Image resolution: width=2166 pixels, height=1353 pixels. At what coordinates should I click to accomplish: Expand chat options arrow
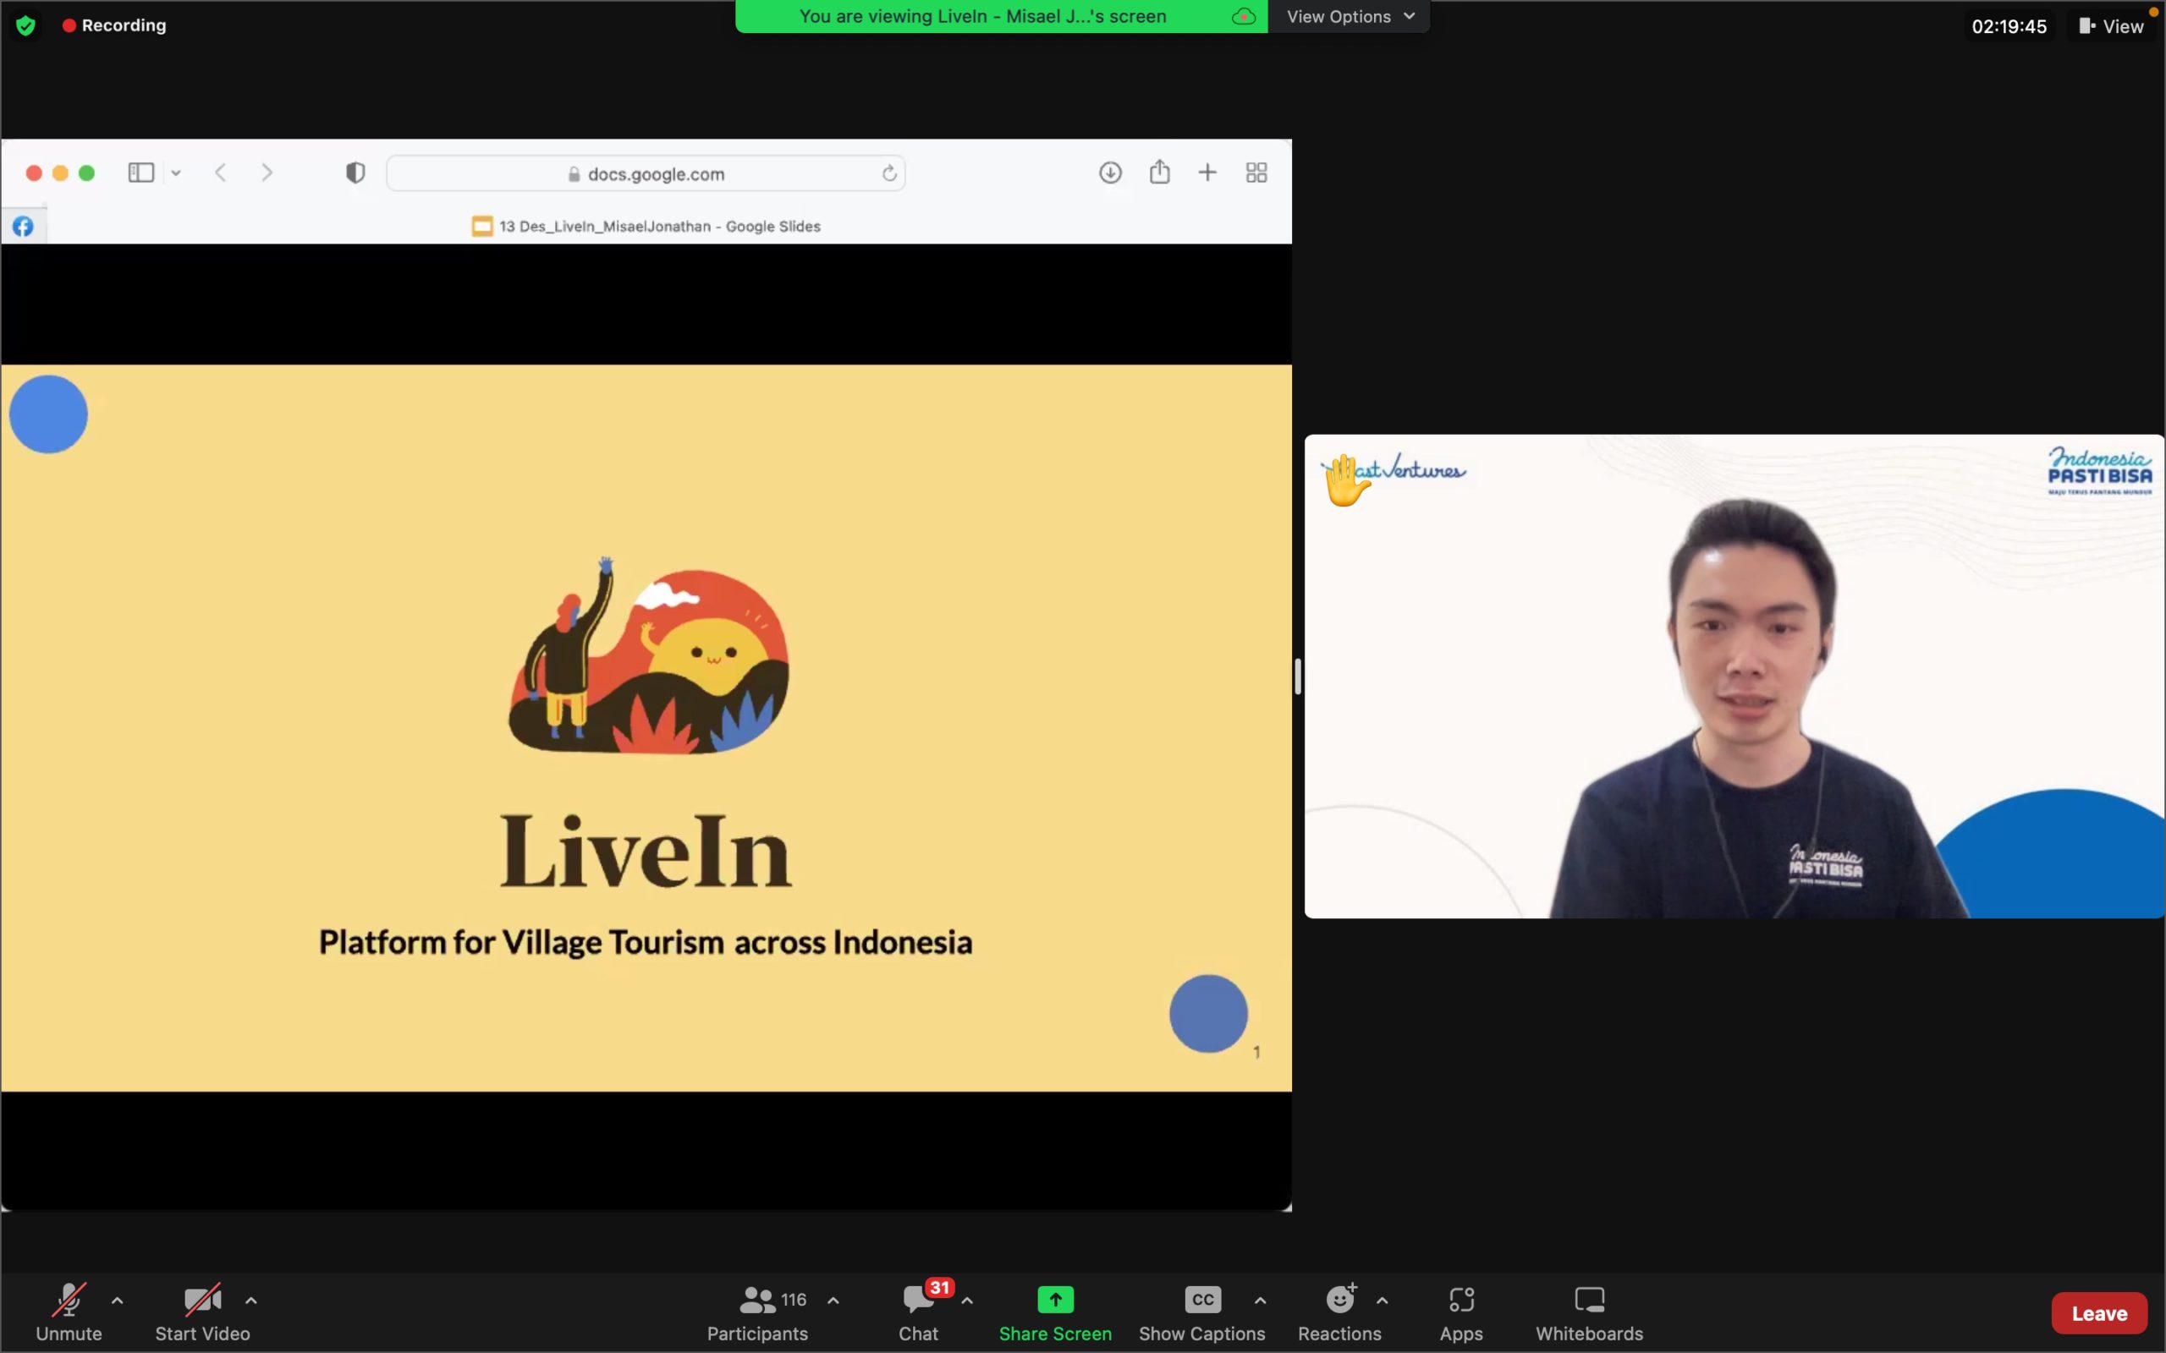coord(968,1301)
